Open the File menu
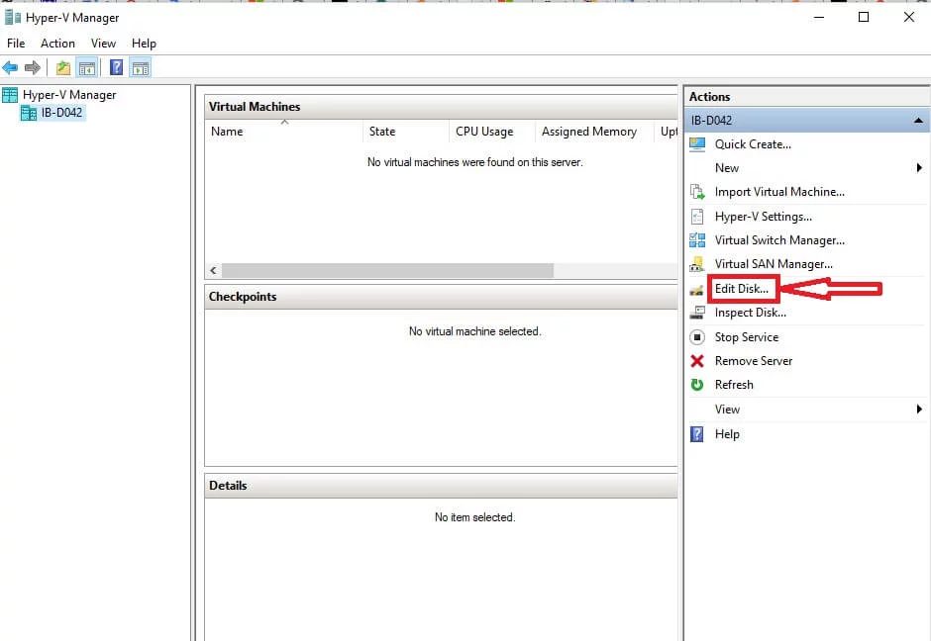Viewport: 931px width, 641px height. click(x=16, y=44)
